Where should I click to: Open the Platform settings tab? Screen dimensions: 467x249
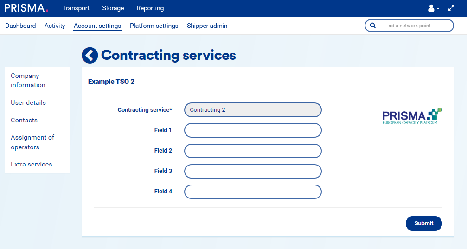point(154,26)
